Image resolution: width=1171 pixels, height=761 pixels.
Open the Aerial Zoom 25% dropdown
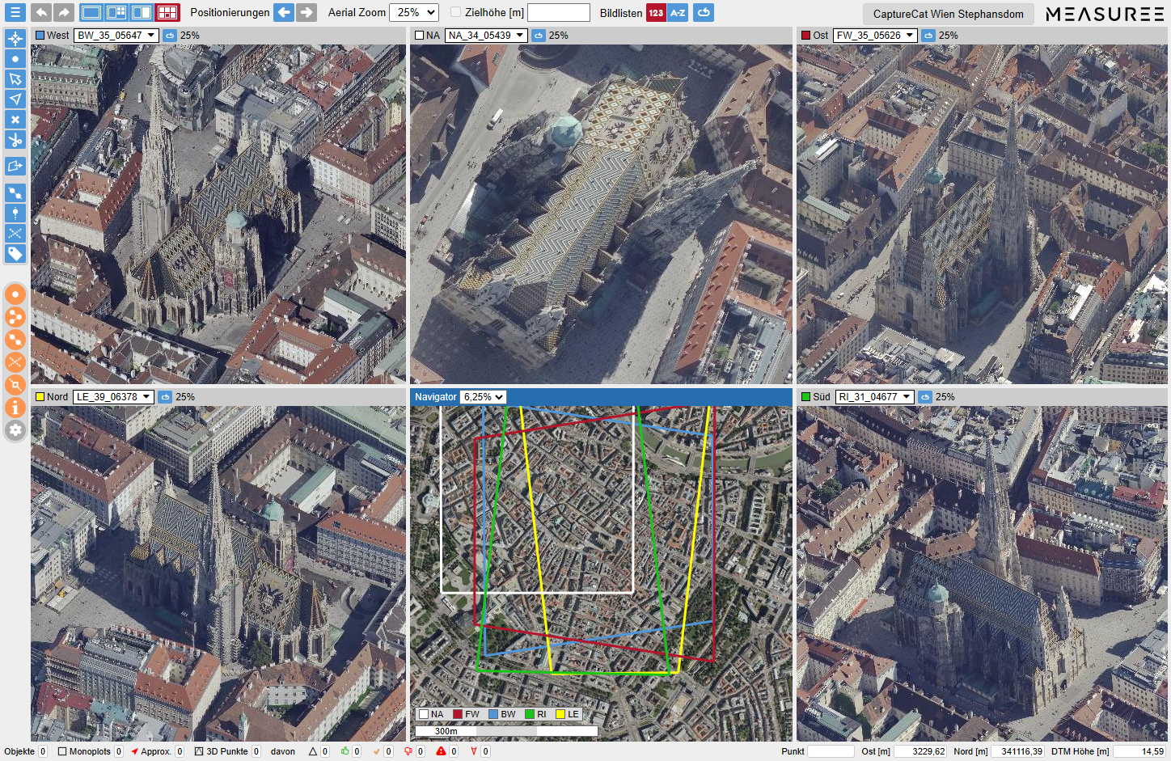tap(413, 13)
